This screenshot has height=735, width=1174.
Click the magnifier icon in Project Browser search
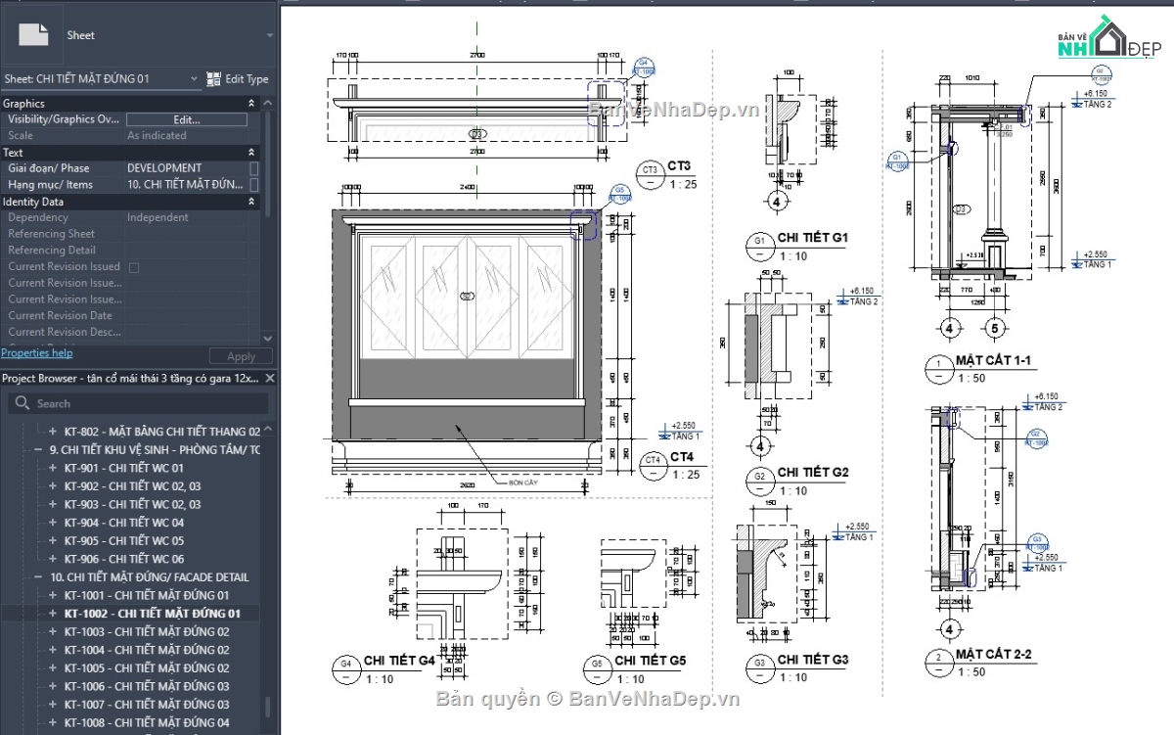click(x=21, y=403)
